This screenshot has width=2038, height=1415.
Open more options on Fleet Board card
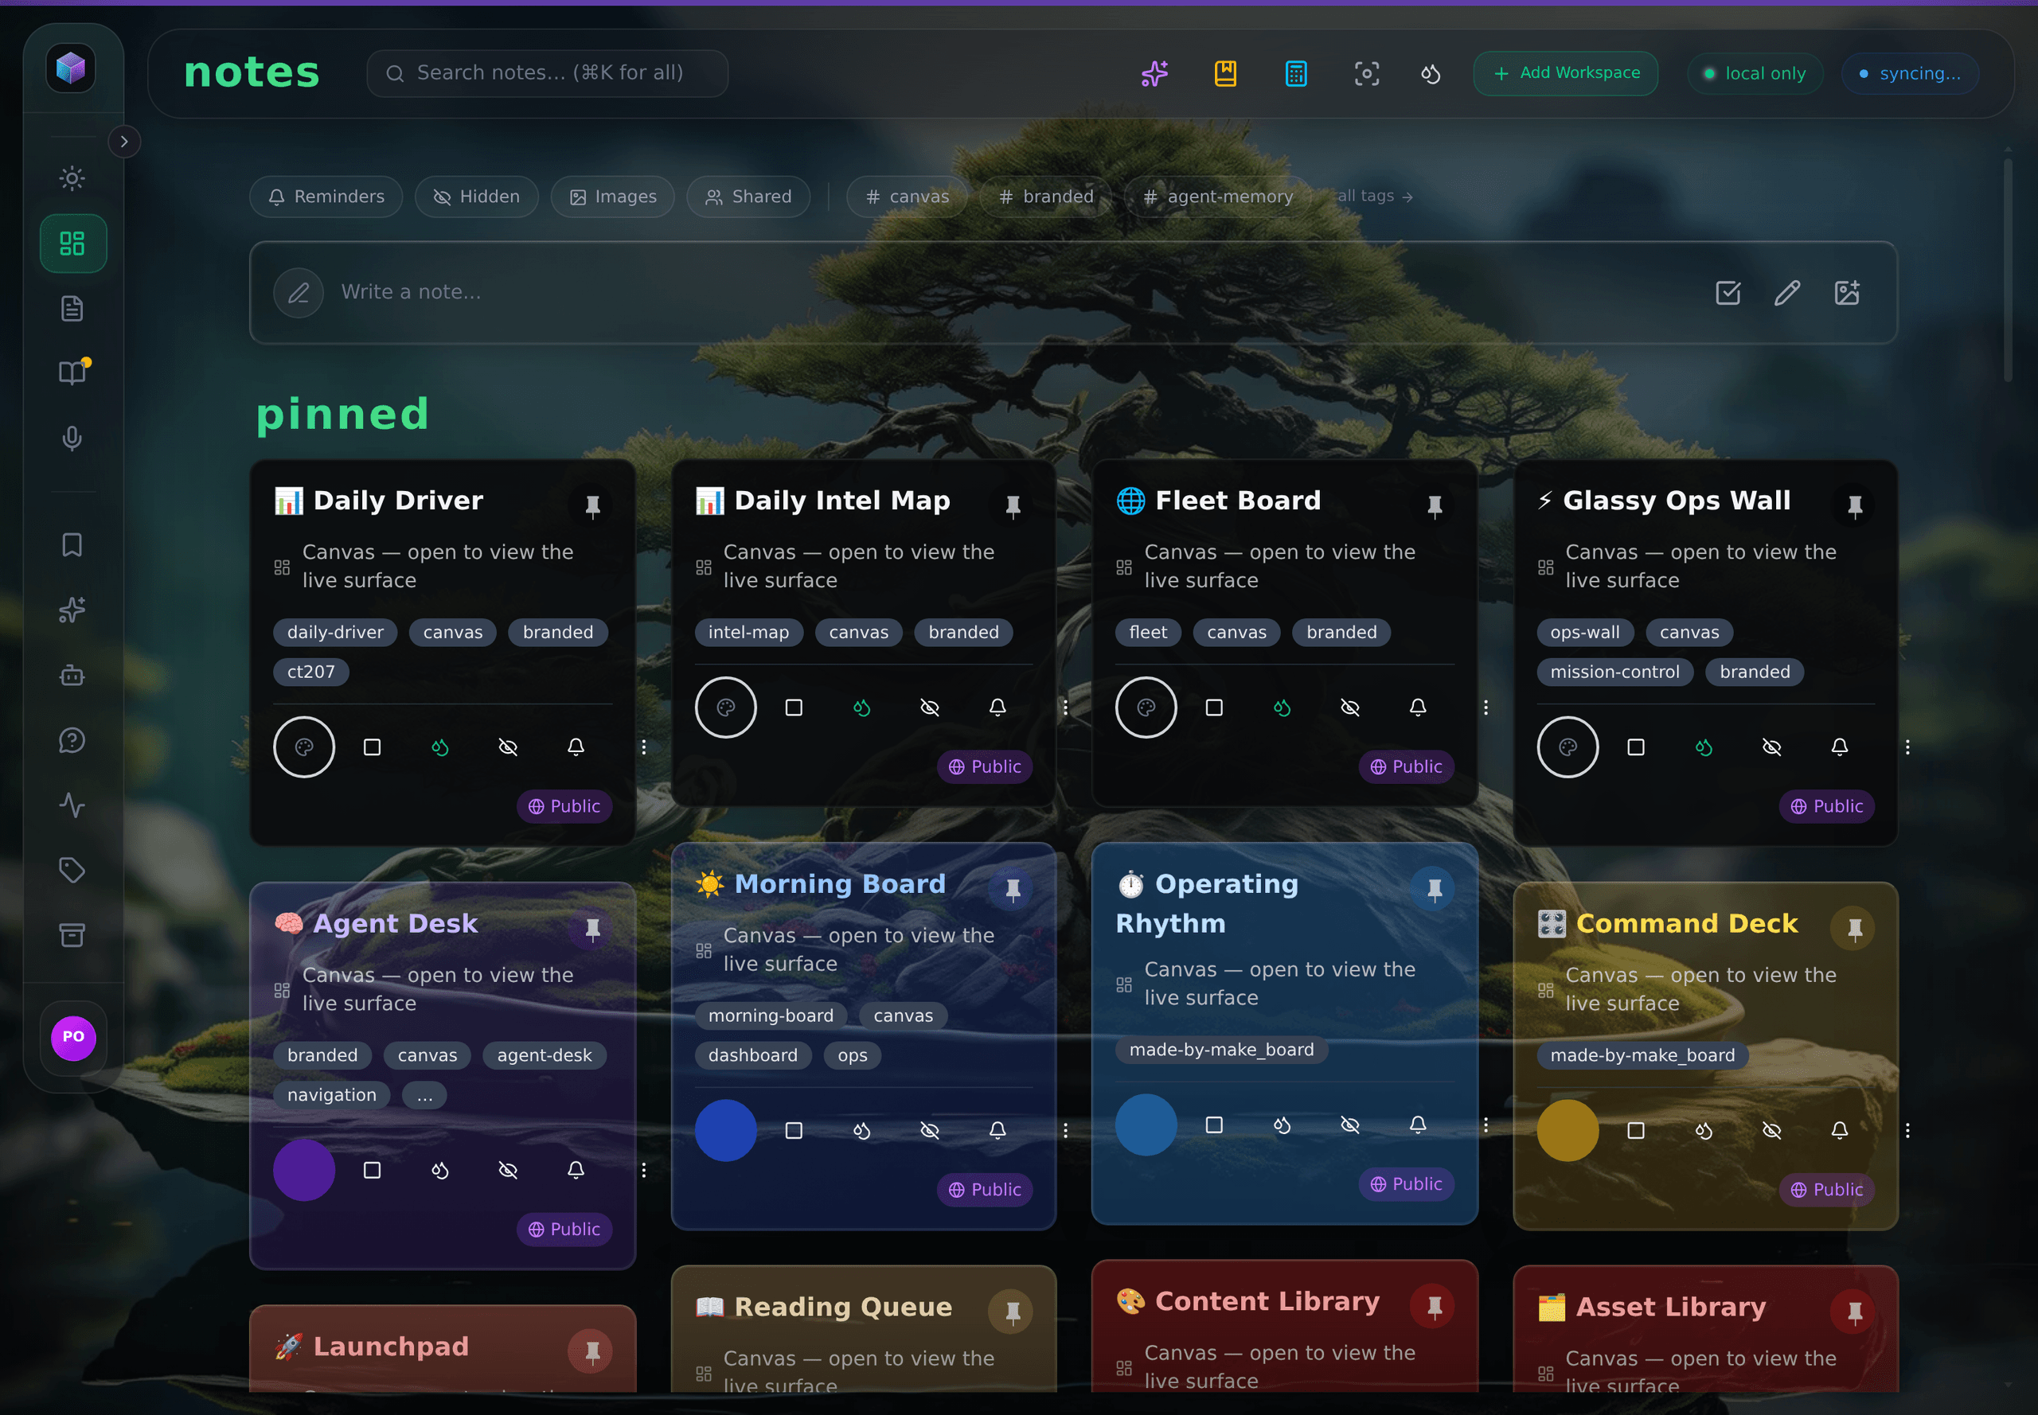1486,707
